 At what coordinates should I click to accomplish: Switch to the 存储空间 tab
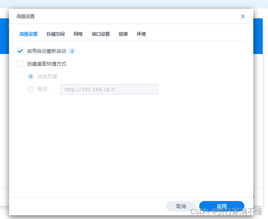point(56,34)
